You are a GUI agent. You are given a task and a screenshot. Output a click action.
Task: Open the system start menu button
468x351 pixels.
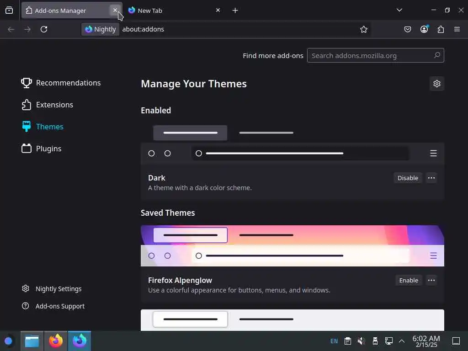click(x=8, y=341)
